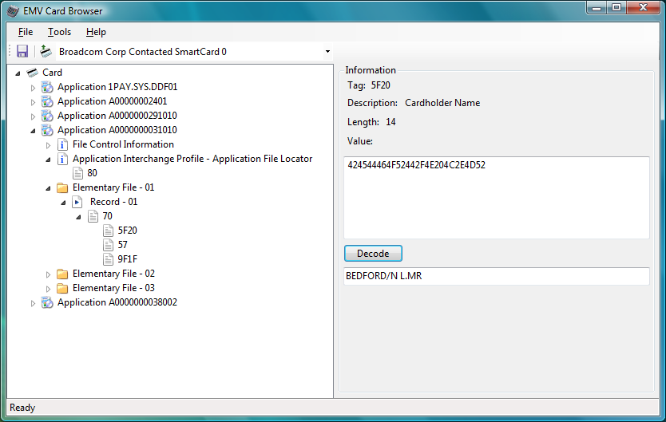Click the Application A0000000291010 icon

pyautogui.click(x=47, y=116)
